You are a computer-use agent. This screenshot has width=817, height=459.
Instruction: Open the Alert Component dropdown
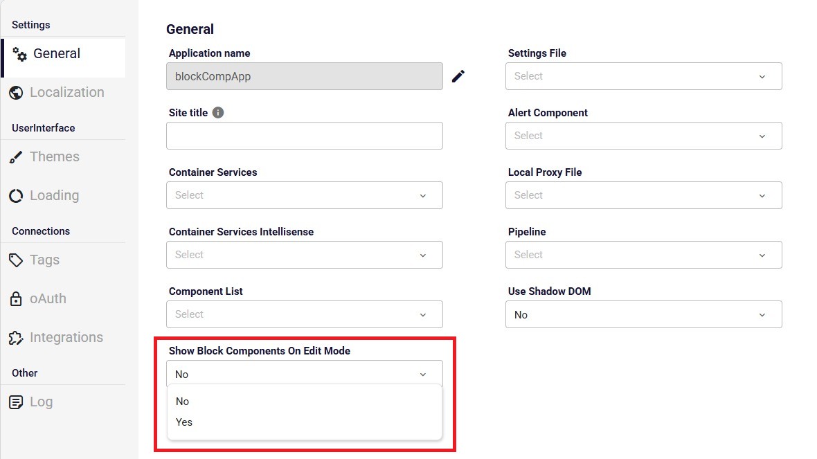click(643, 136)
